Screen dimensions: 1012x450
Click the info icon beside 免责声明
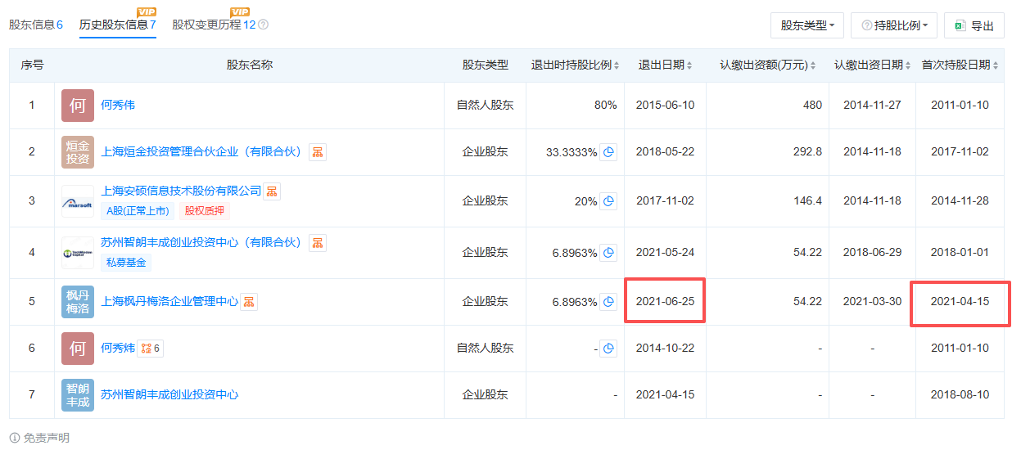coord(15,438)
